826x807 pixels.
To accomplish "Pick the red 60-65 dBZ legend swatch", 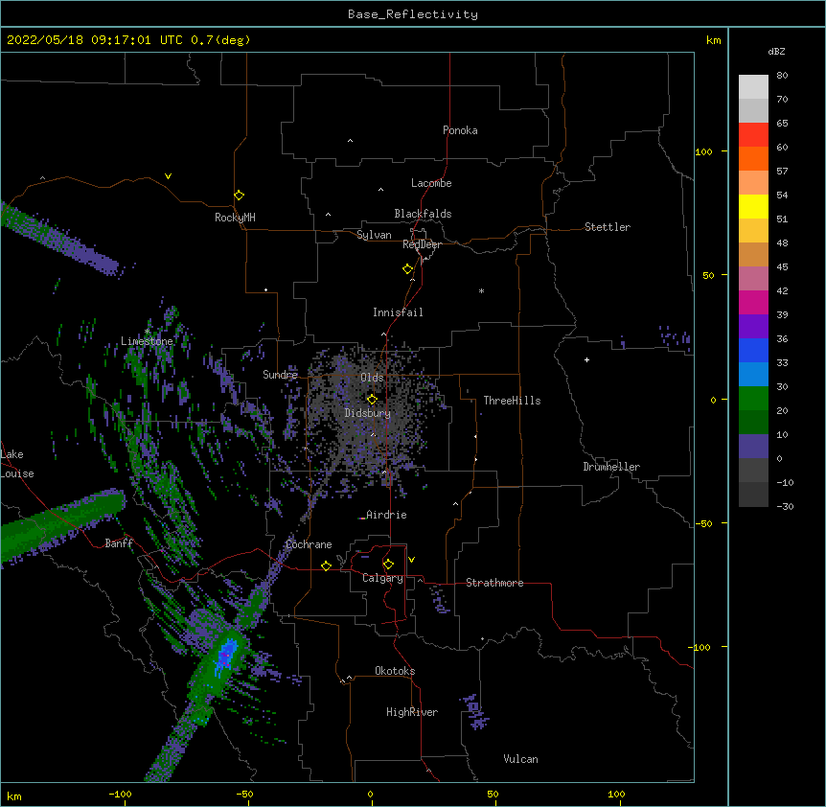I will tap(753, 135).
